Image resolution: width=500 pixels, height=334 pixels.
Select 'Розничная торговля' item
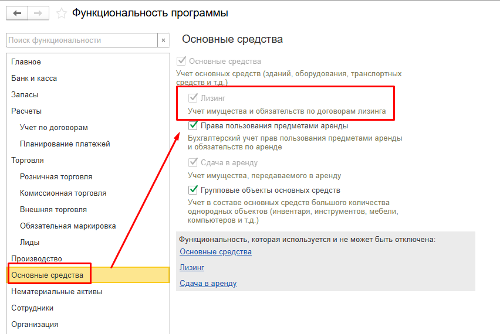coord(88,177)
